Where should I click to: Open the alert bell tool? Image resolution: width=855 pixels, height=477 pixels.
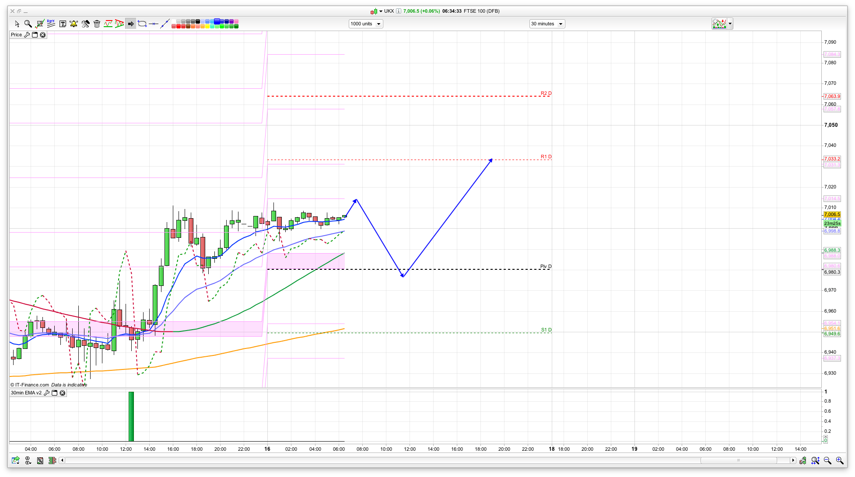[x=74, y=24]
